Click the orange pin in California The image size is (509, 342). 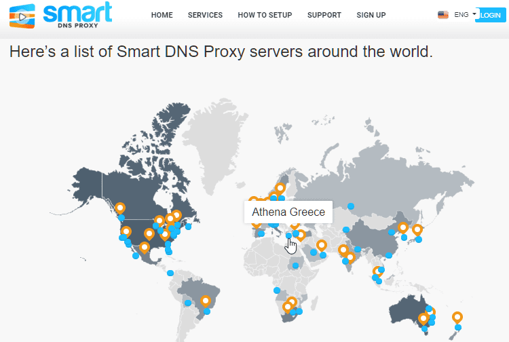pyautogui.click(x=126, y=231)
